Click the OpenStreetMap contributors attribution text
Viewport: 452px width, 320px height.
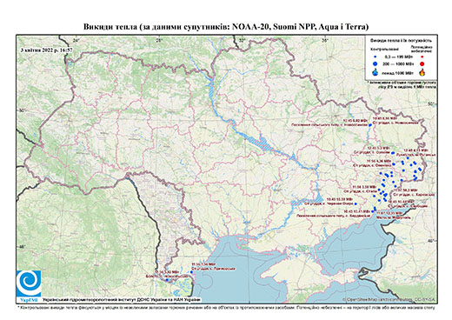pyautogui.click(x=390, y=299)
